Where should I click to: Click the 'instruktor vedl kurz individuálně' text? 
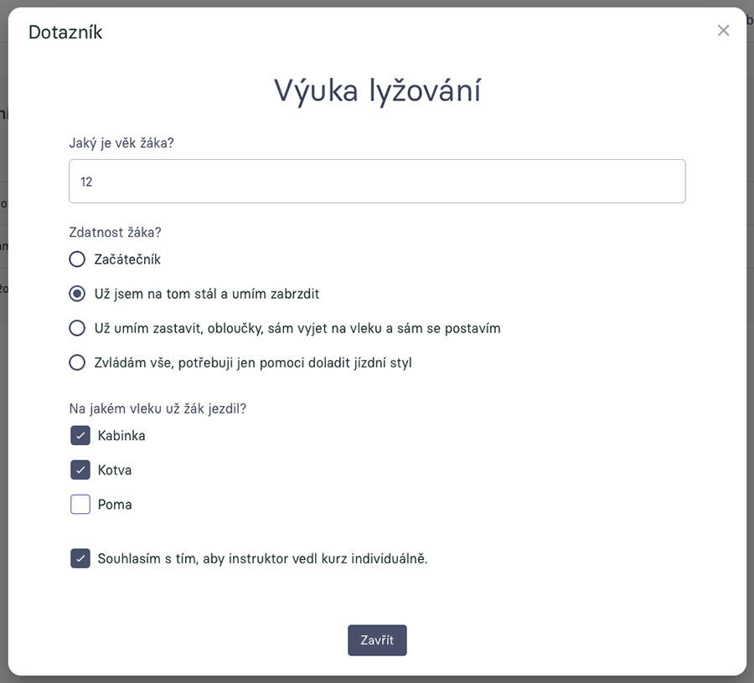[328, 558]
